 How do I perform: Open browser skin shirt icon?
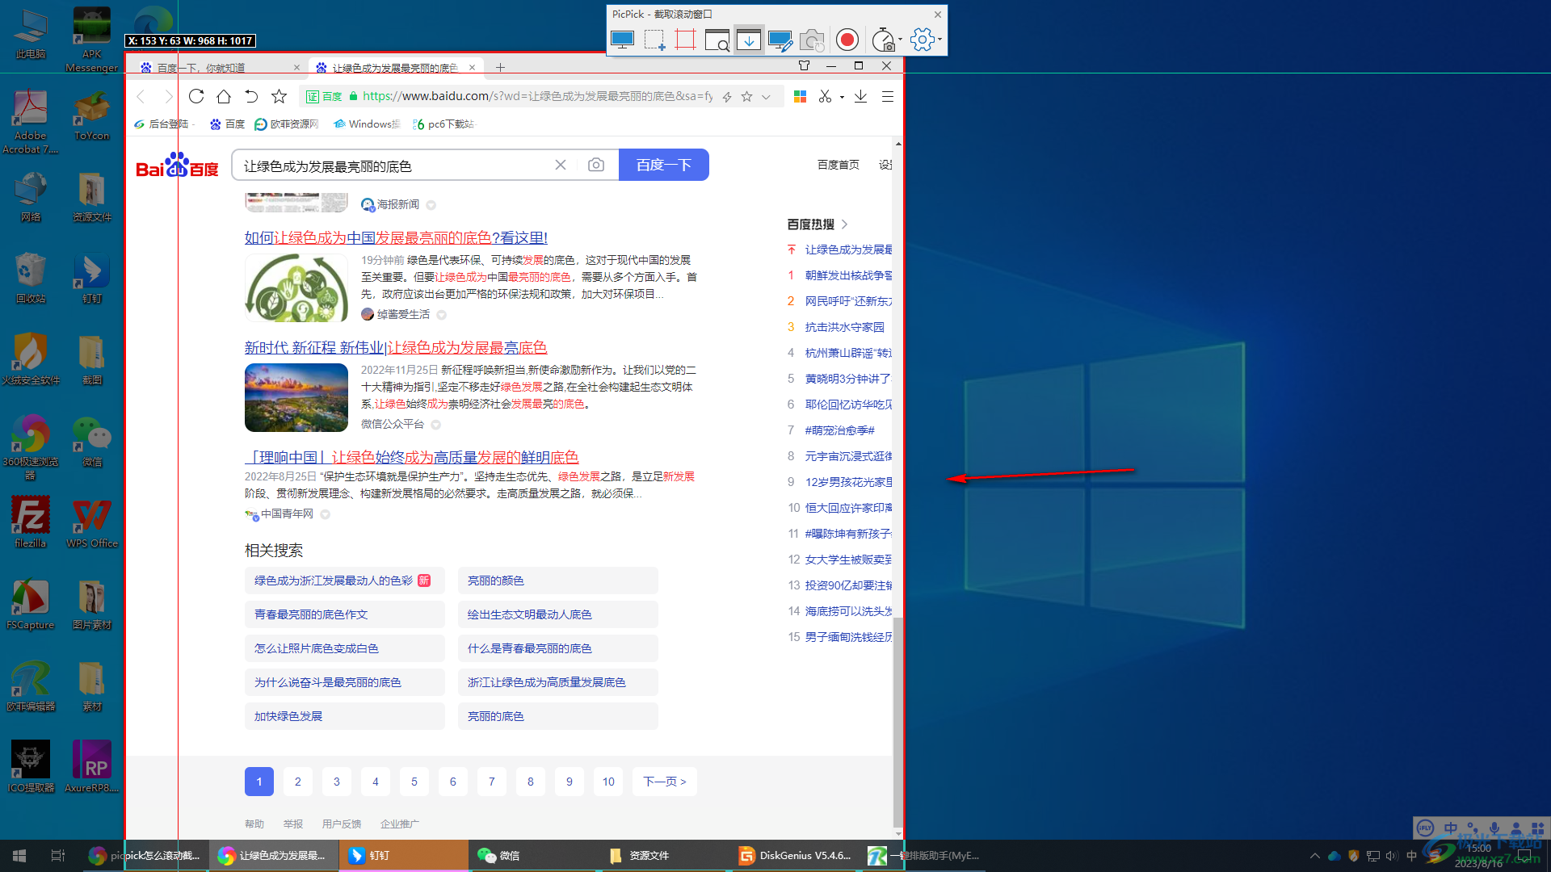point(804,65)
